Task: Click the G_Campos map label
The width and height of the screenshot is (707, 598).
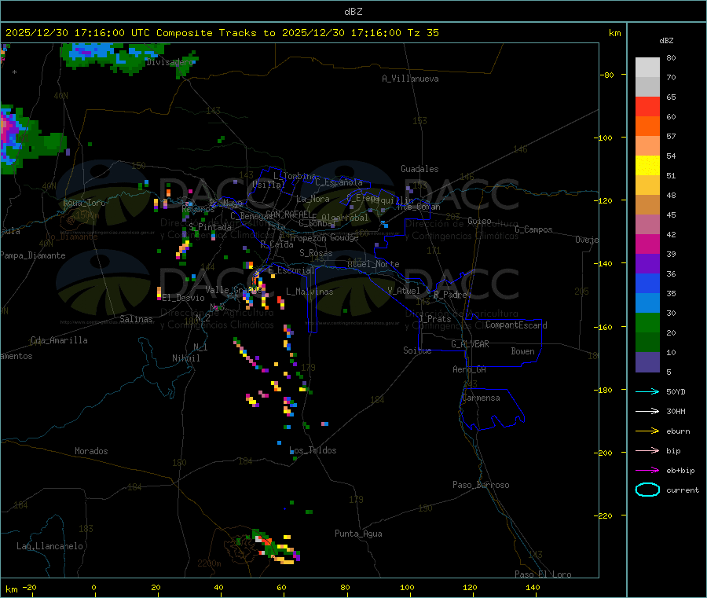Action: click(533, 229)
